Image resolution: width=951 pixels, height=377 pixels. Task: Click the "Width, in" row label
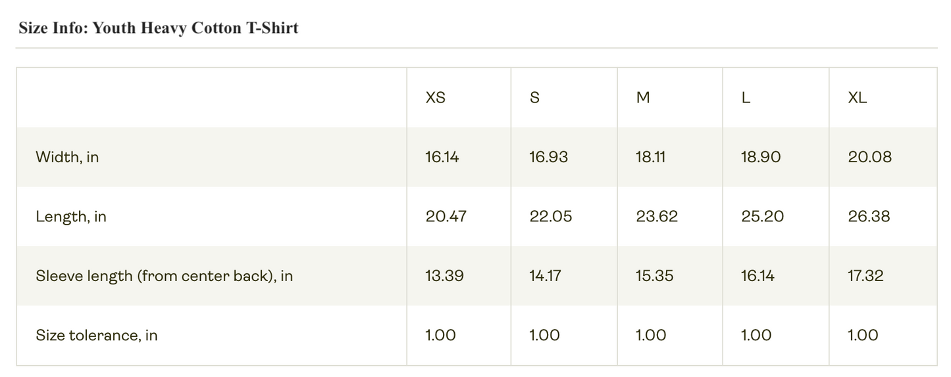click(x=67, y=157)
